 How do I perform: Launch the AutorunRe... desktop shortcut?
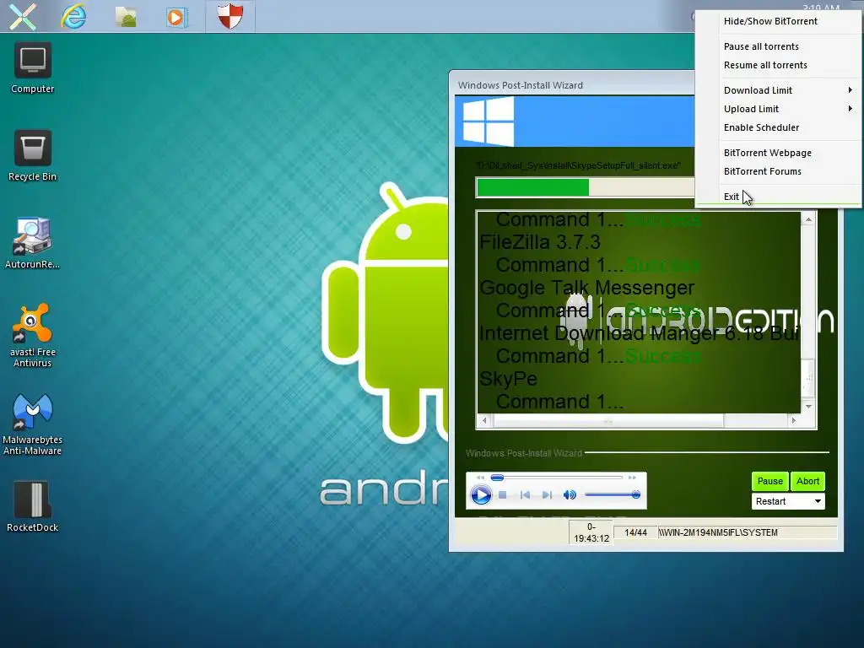33,244
